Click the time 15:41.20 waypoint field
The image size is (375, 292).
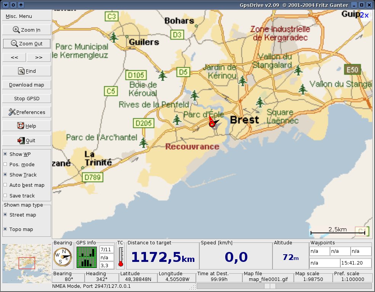[x=356, y=263]
